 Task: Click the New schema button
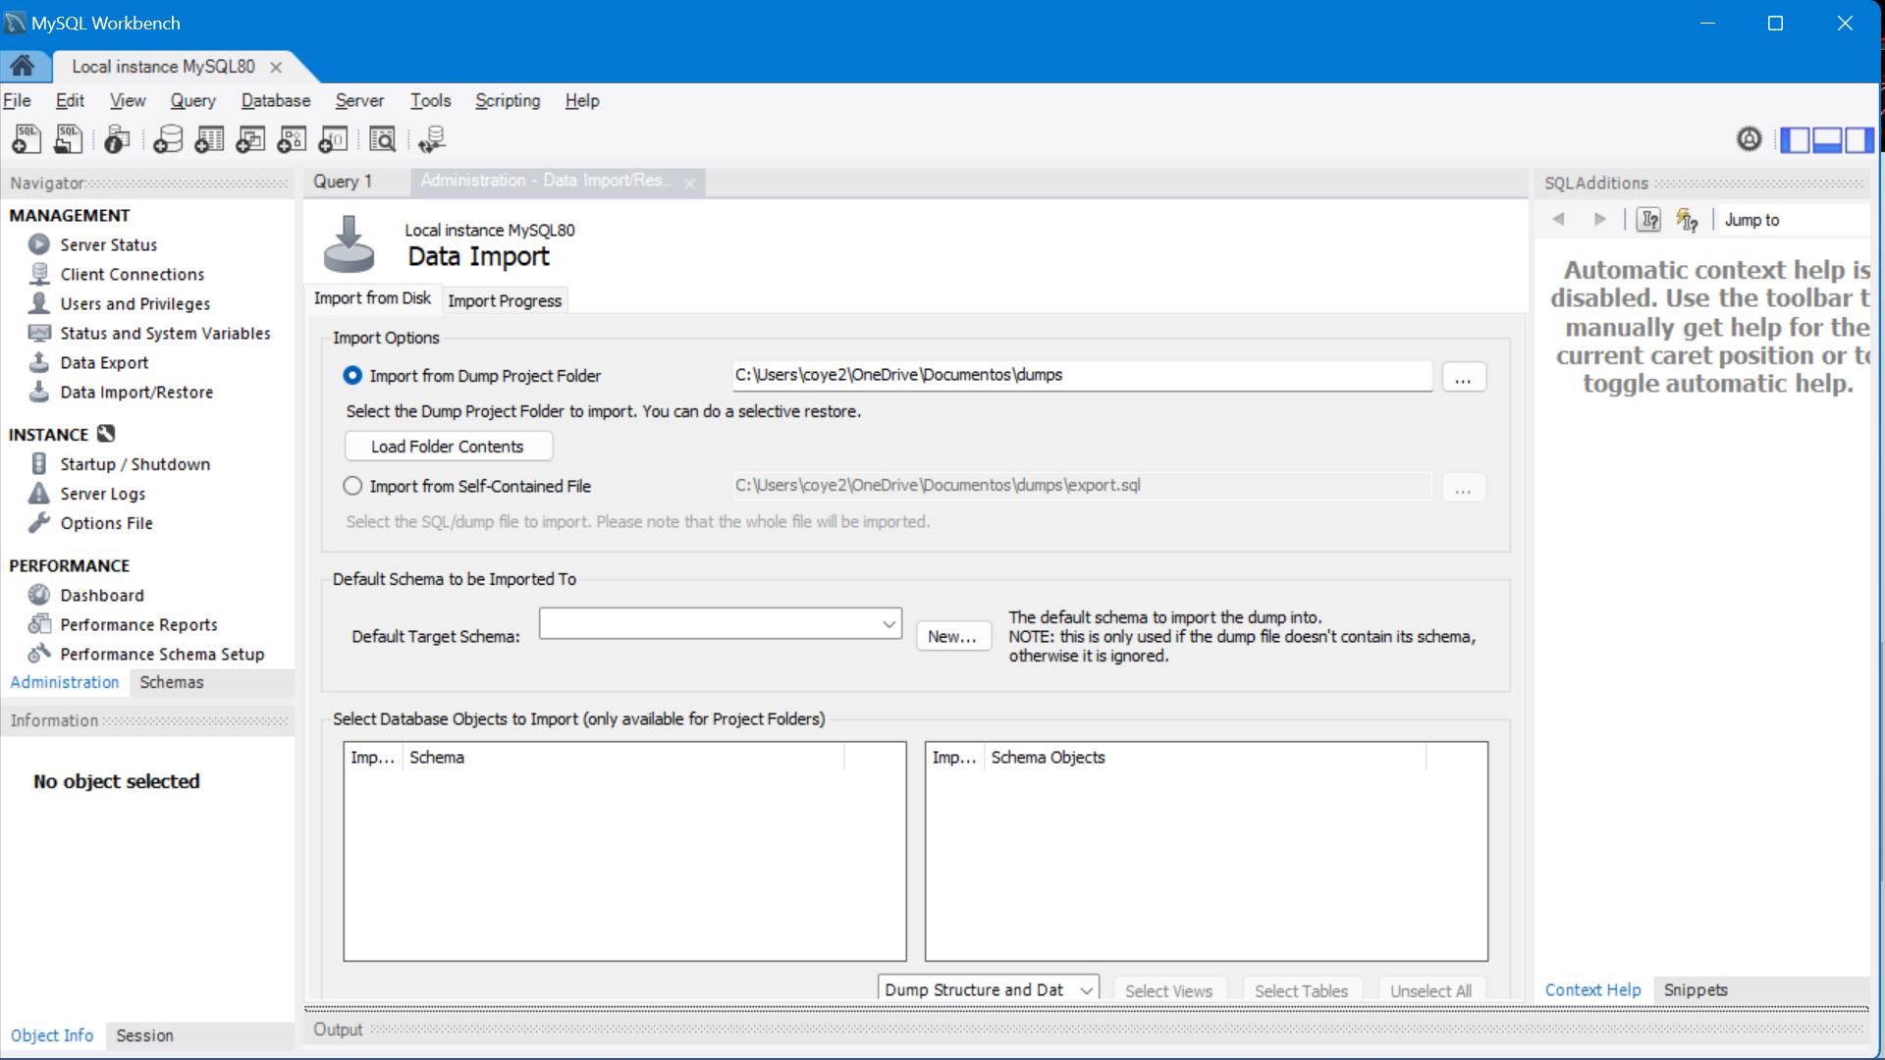[x=951, y=635]
